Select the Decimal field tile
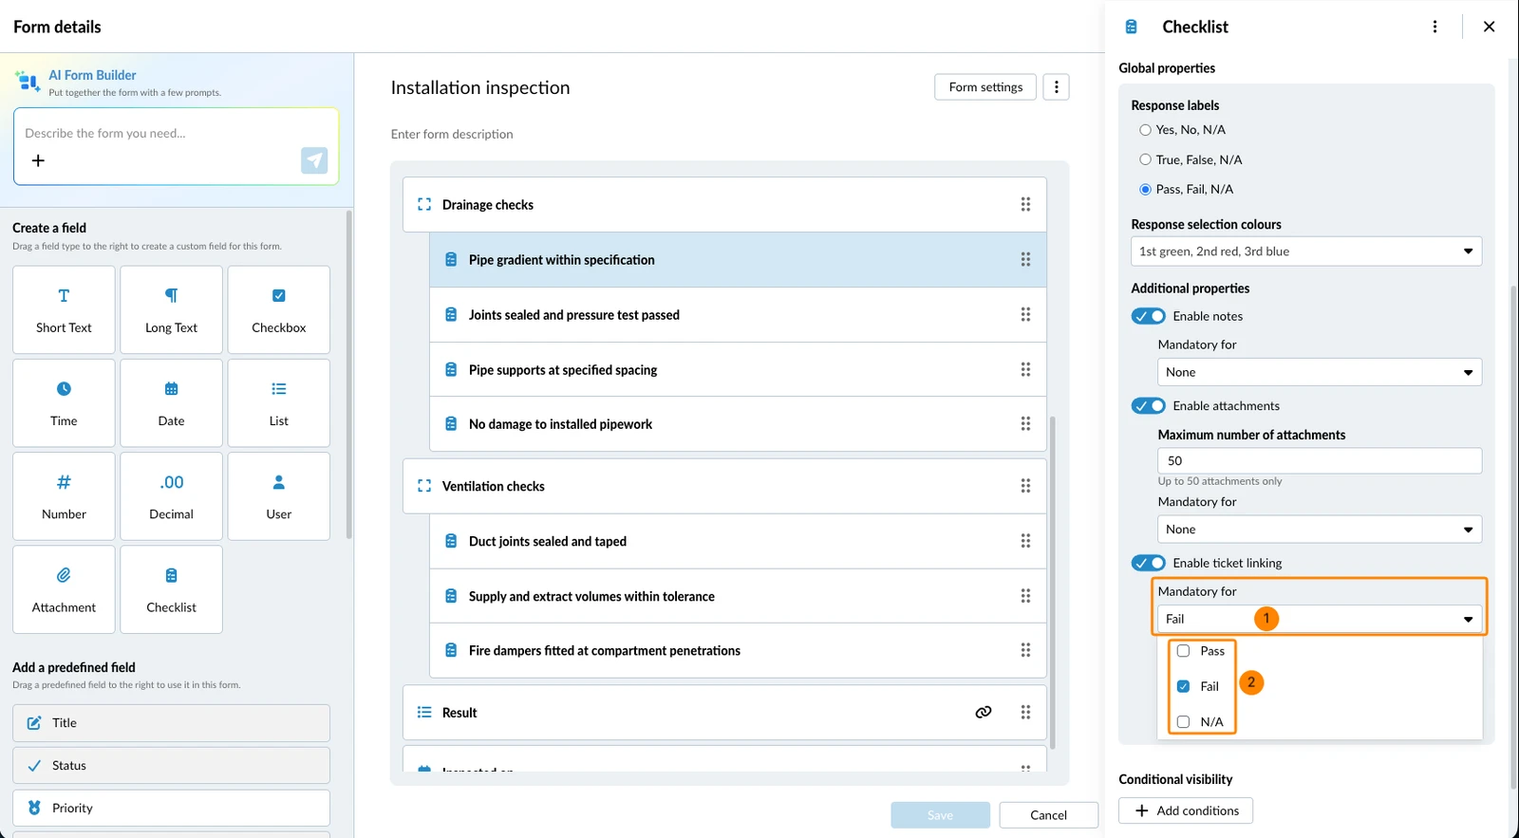The height and width of the screenshot is (838, 1519). pos(171,496)
